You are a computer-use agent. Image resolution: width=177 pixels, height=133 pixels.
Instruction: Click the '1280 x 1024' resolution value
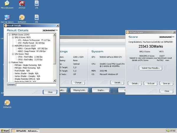pyautogui.click(x=78, y=57)
